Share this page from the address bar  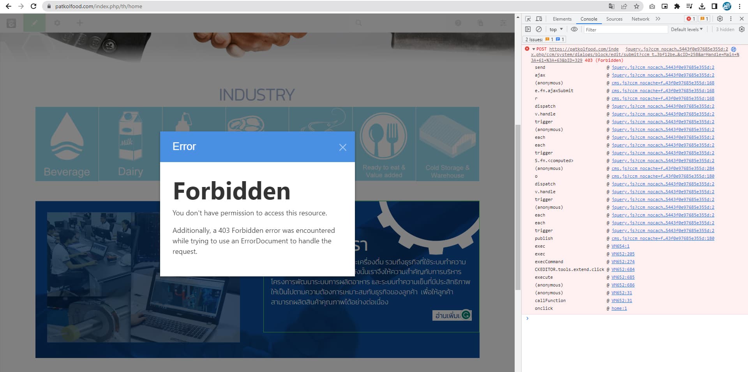click(x=624, y=6)
